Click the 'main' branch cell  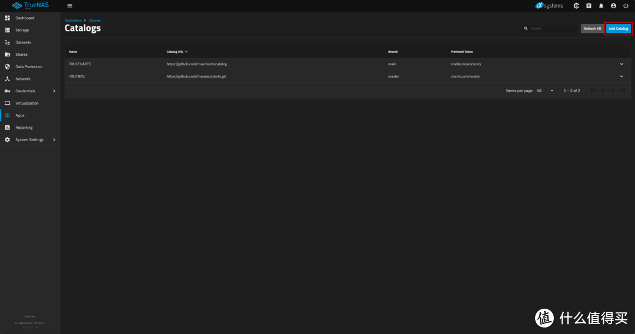click(392, 64)
